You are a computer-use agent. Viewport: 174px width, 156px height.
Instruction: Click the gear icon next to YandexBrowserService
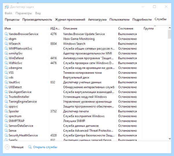click(x=6, y=34)
